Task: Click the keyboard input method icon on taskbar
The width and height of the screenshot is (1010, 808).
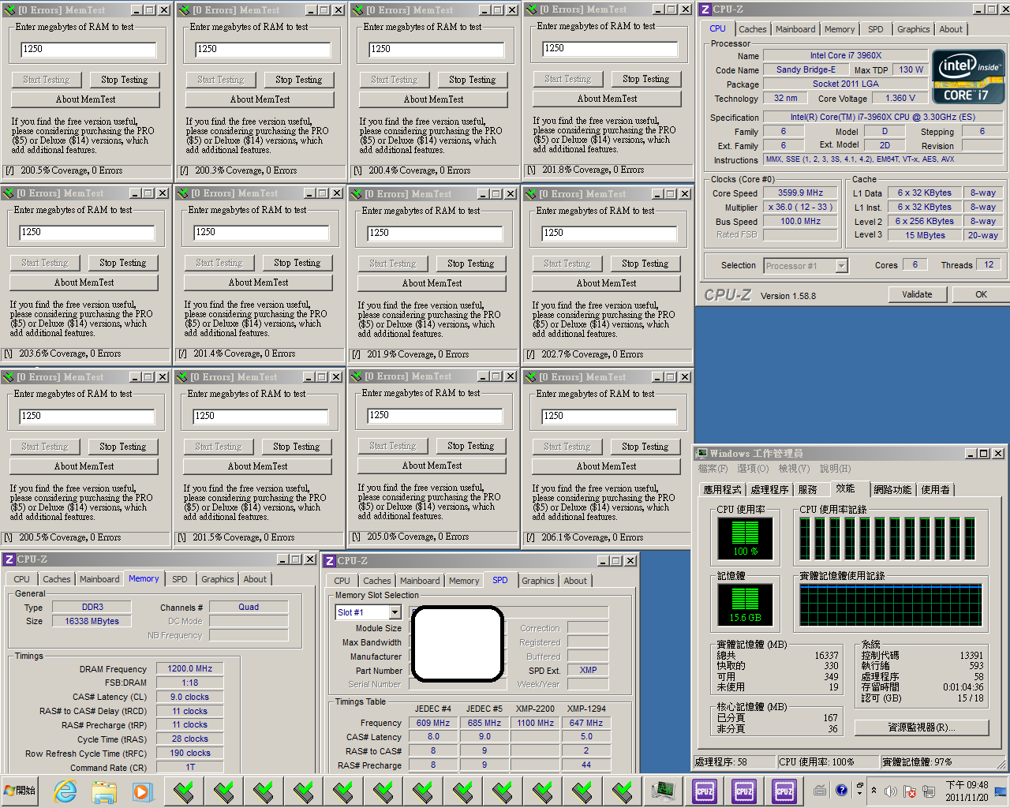Action: pos(820,790)
